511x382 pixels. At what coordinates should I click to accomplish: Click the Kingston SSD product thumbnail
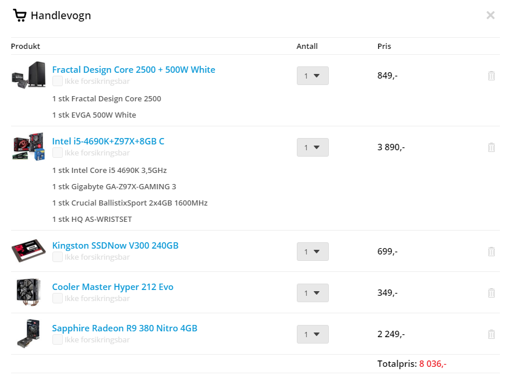(29, 250)
